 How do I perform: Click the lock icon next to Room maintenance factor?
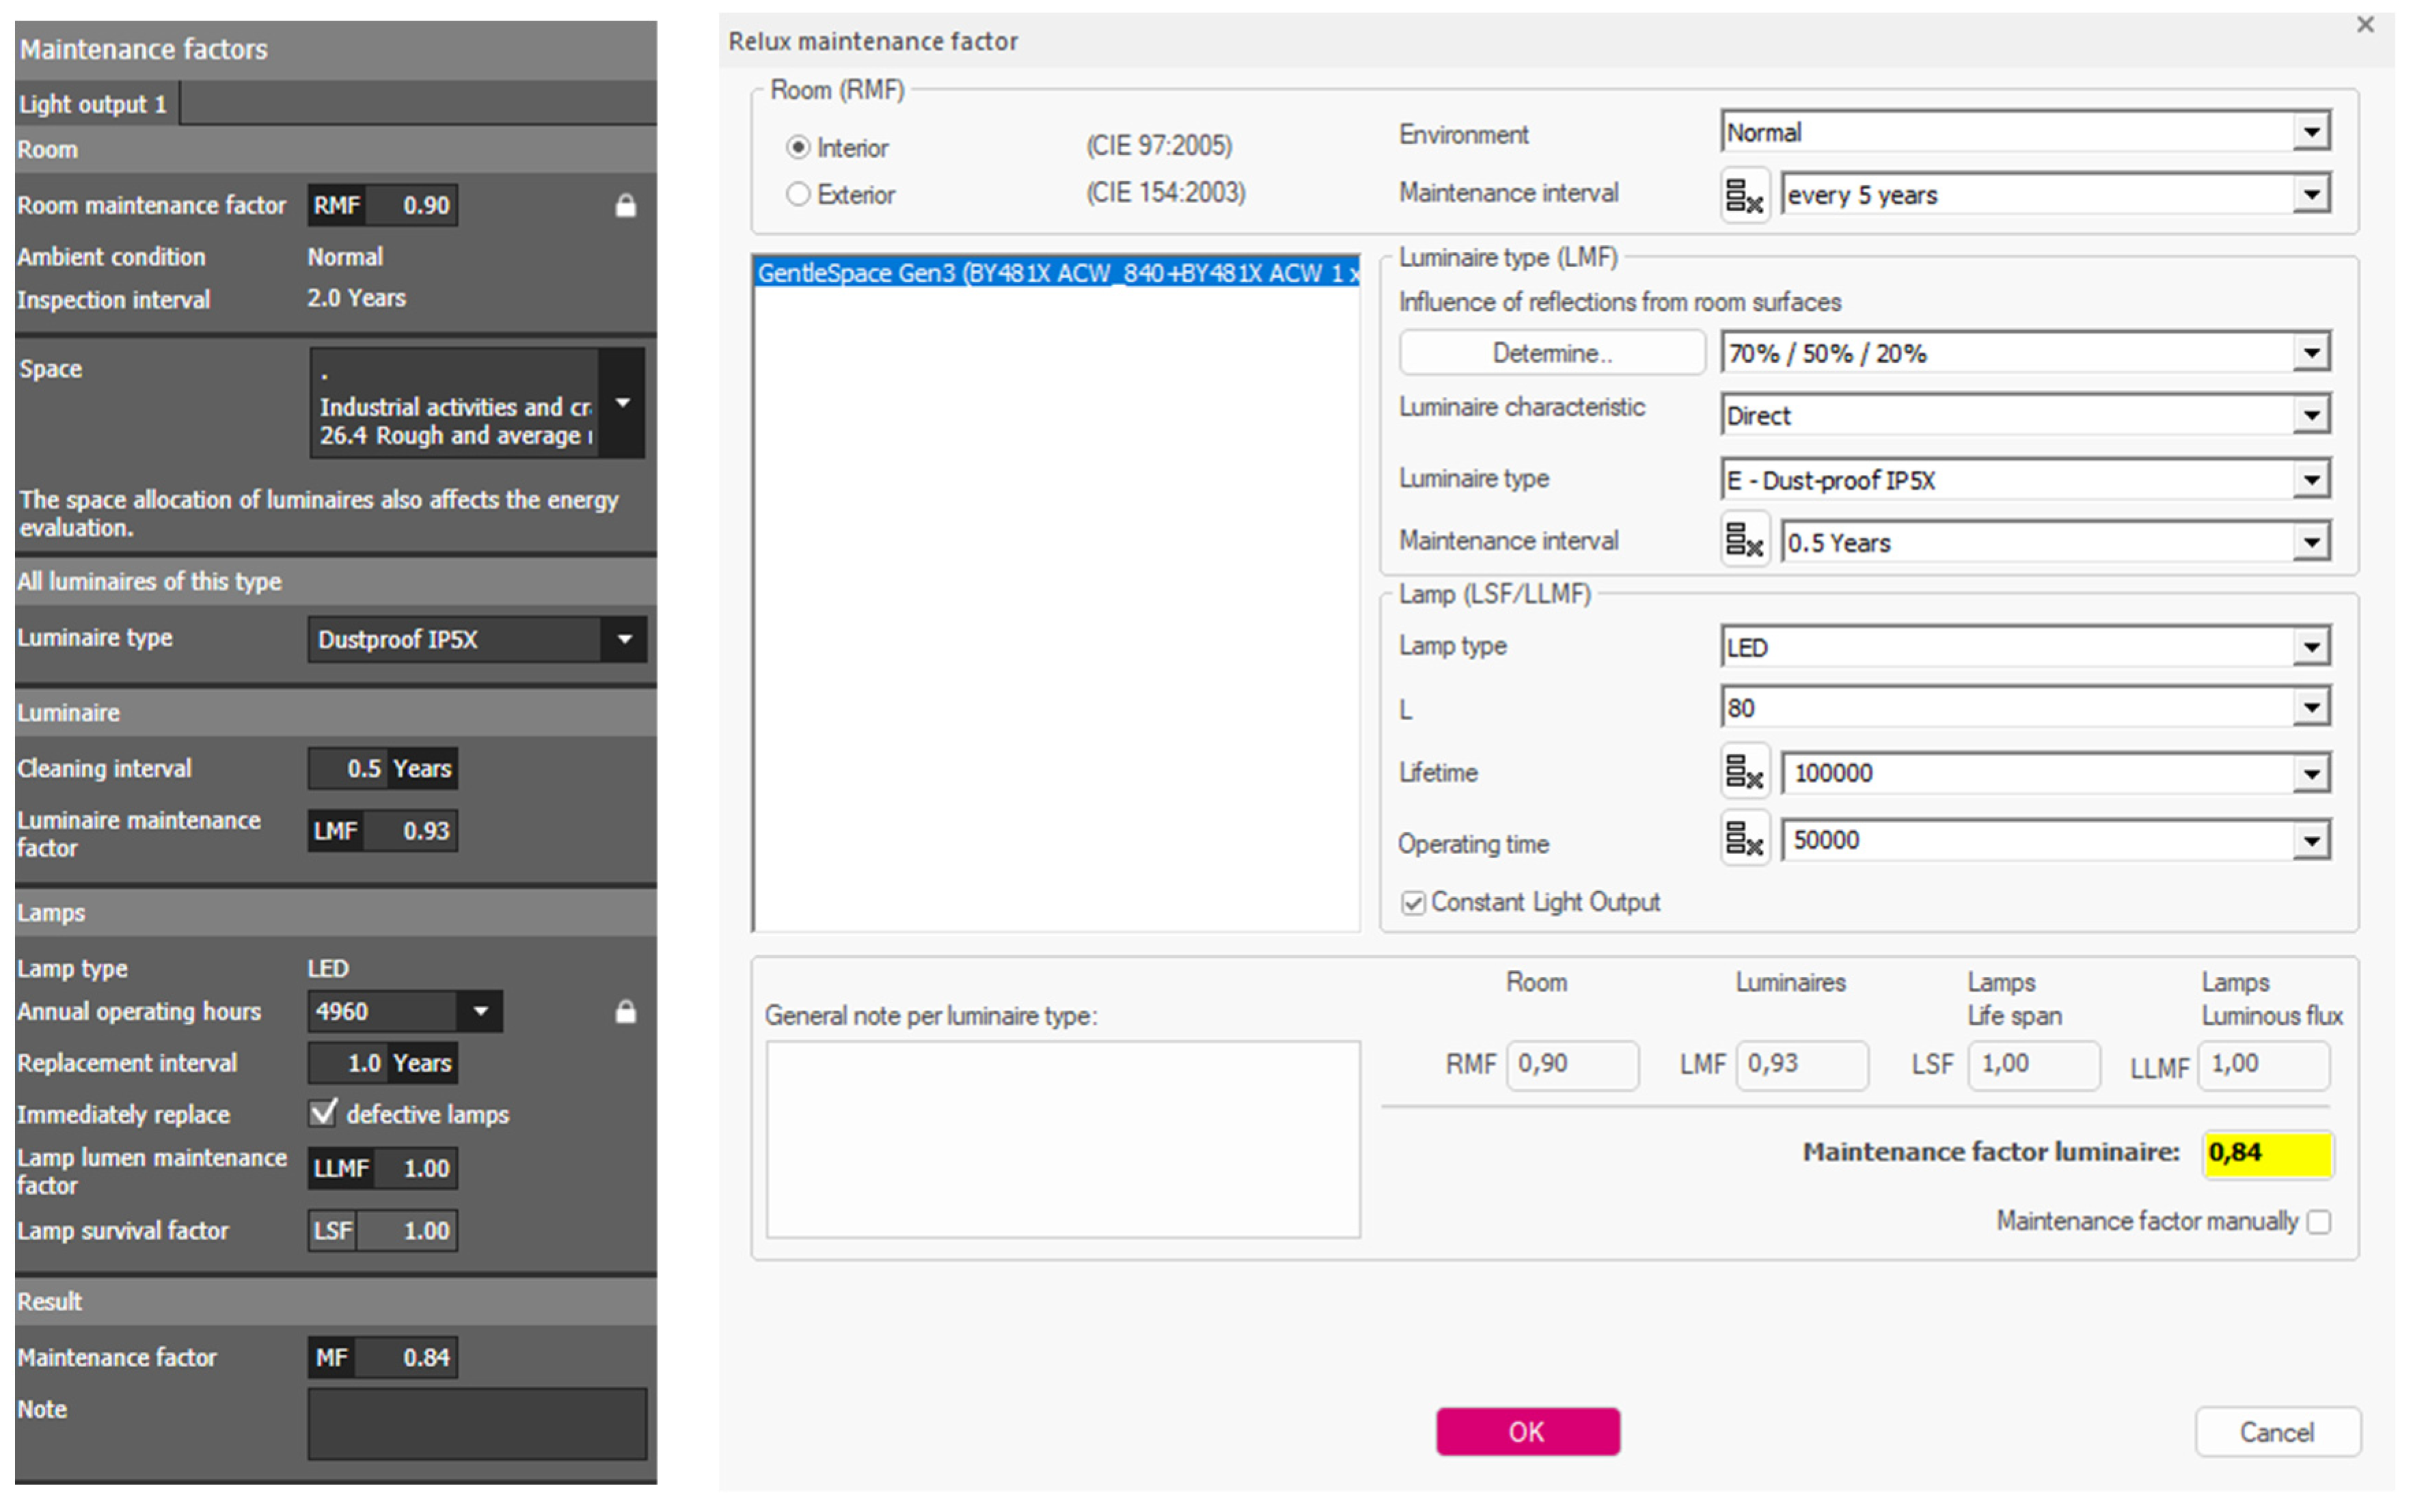click(x=625, y=206)
